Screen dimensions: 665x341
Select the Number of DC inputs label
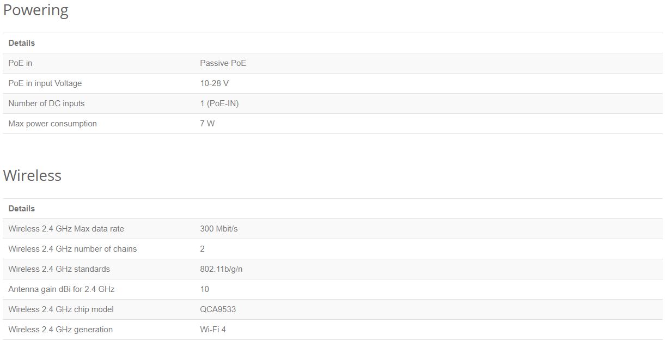(x=46, y=103)
